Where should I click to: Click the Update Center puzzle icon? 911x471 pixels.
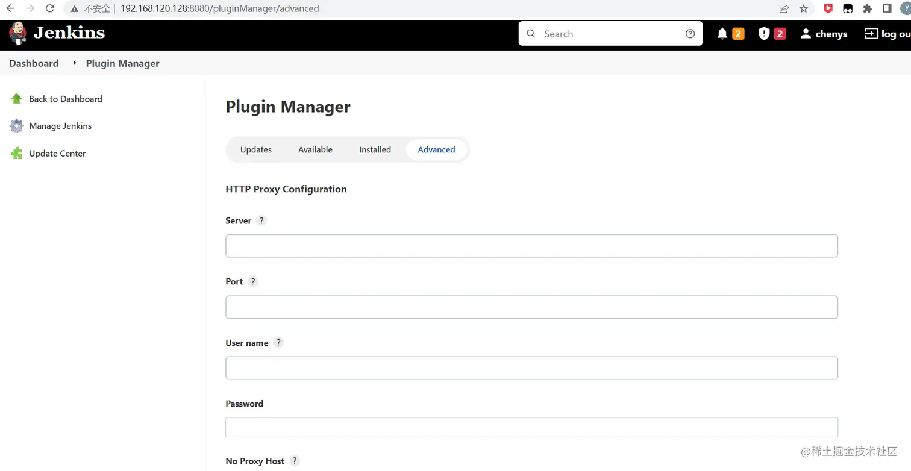tap(16, 153)
